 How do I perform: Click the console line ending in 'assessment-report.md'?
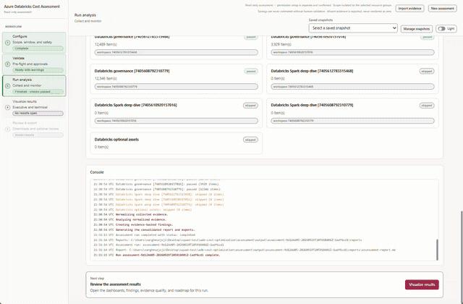click(x=245, y=250)
